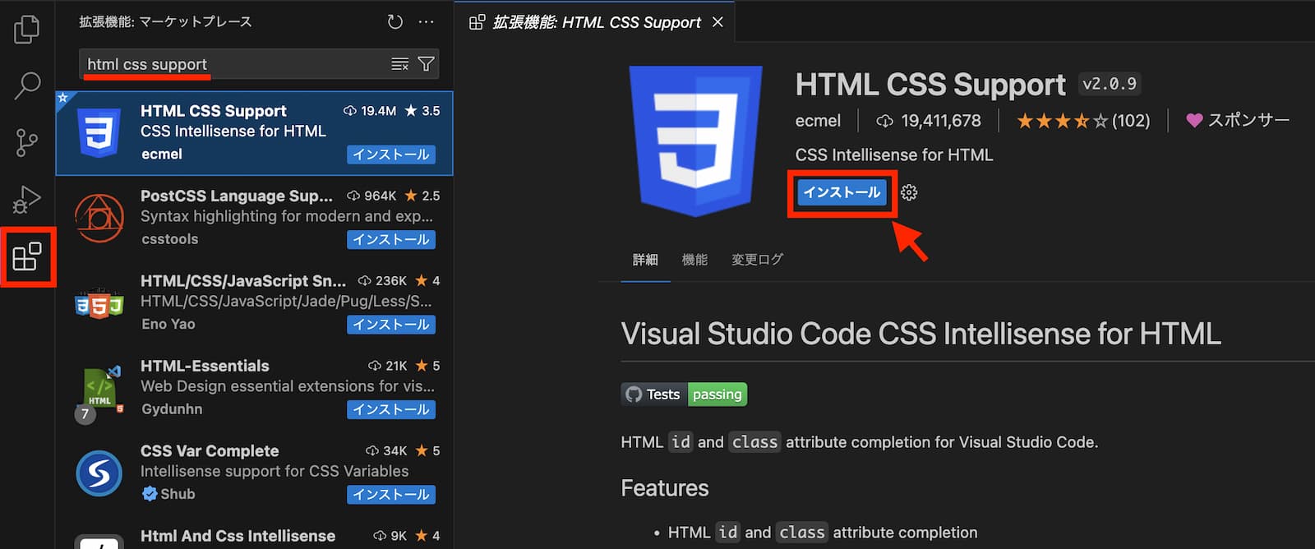Install CSS Var Complete by Shub

tap(391, 495)
